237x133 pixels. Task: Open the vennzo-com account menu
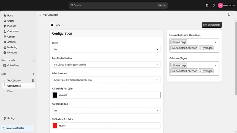[226, 5]
